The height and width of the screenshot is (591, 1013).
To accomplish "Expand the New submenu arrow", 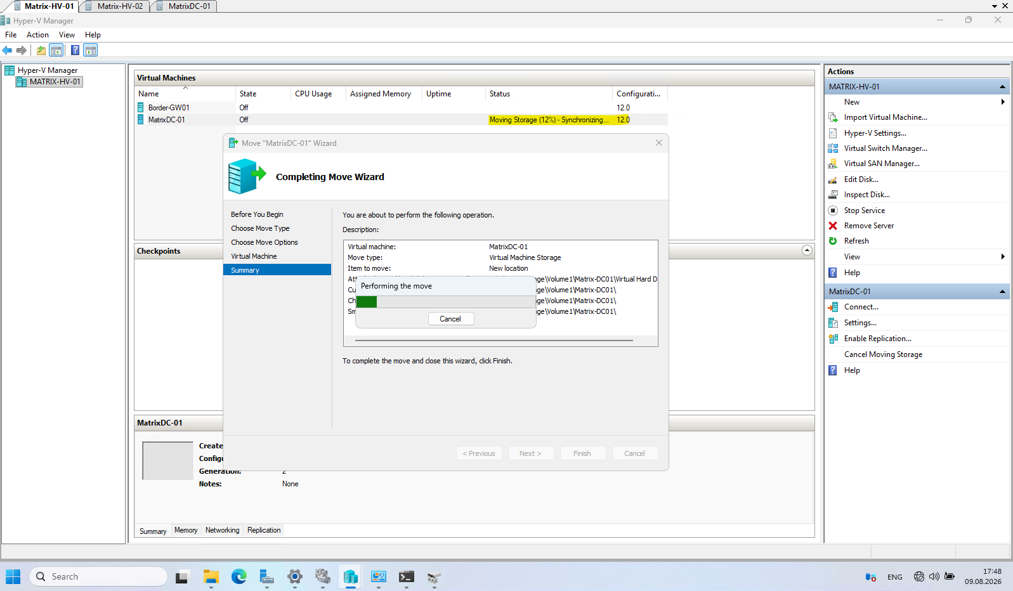I will click(x=1003, y=102).
